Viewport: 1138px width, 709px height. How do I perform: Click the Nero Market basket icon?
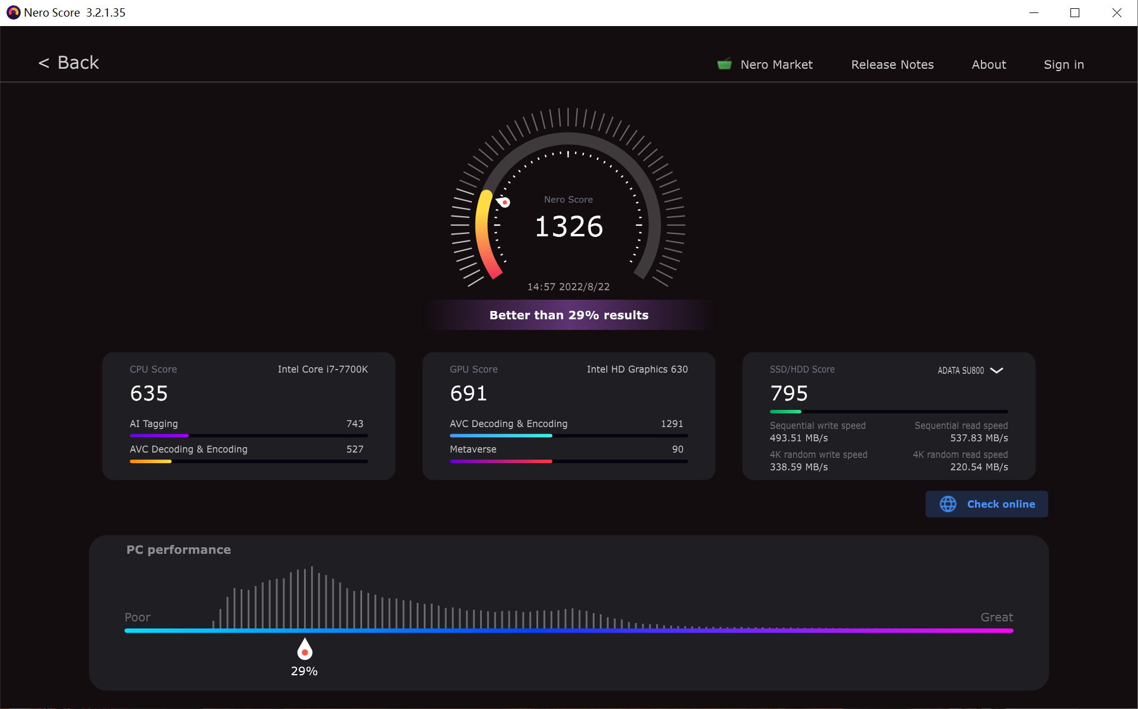pyautogui.click(x=724, y=64)
